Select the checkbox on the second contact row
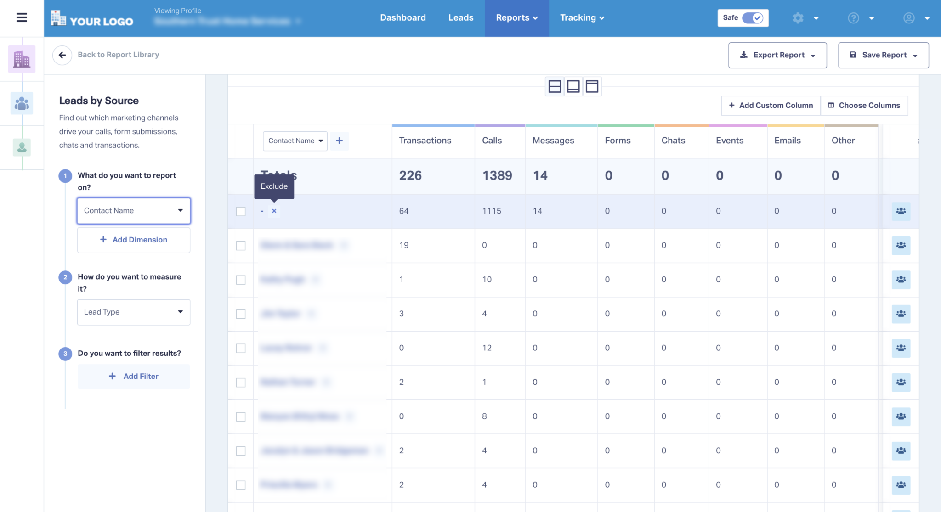The image size is (941, 512). point(241,245)
